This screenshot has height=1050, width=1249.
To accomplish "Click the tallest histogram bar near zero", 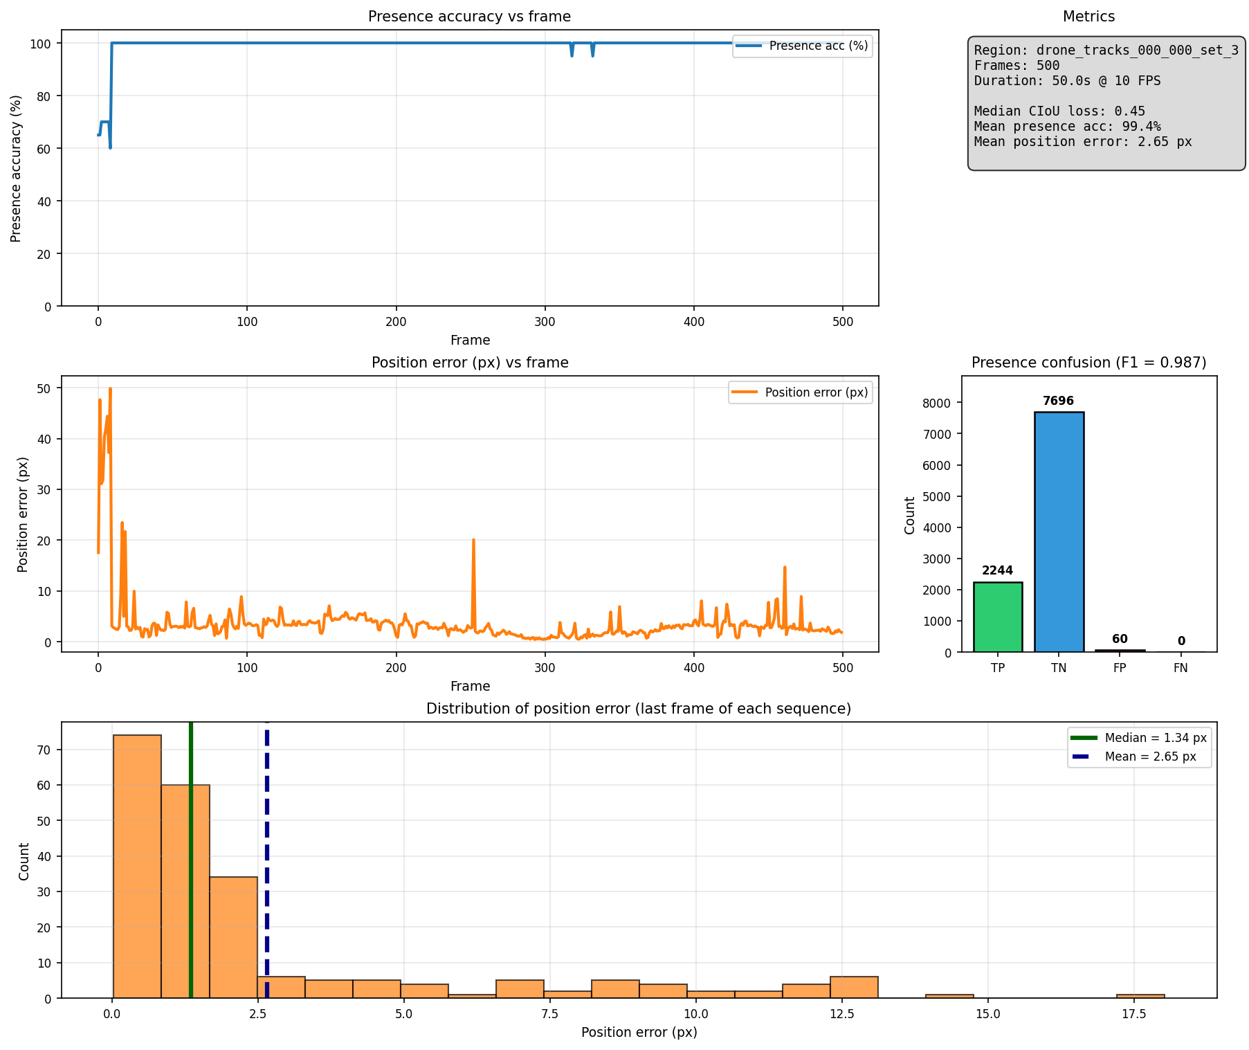I will pyautogui.click(x=137, y=865).
